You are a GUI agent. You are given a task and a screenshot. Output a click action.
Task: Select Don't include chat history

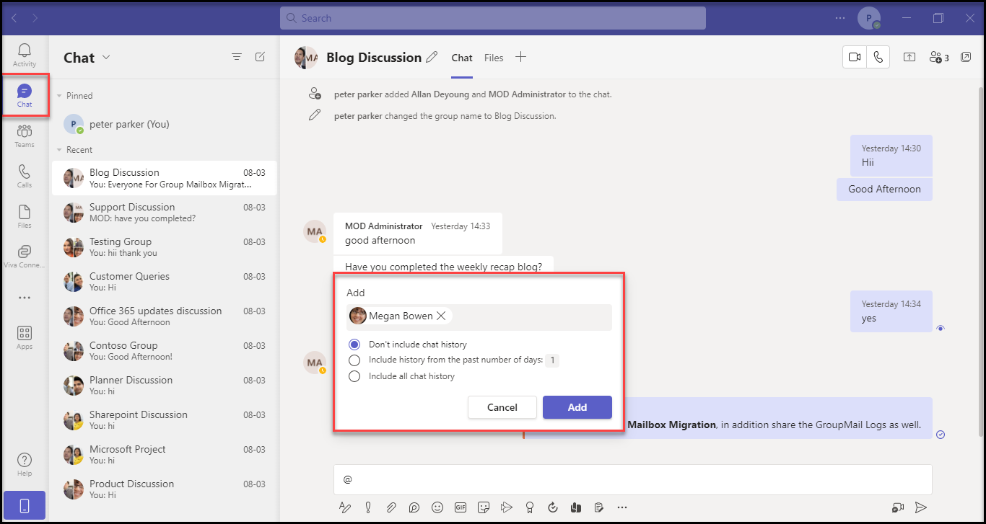354,345
